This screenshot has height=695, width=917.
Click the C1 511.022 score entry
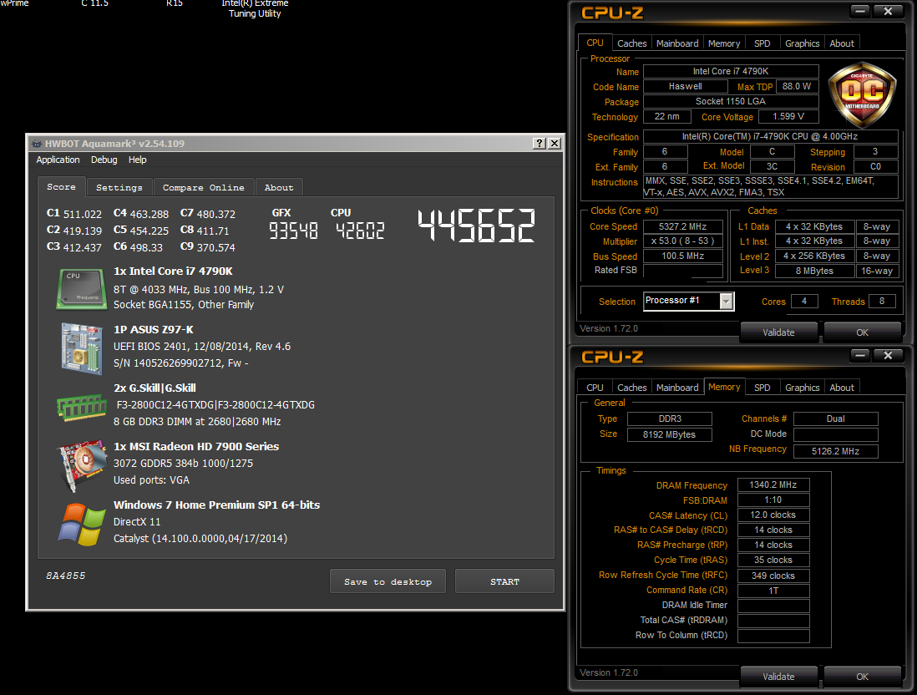point(74,214)
